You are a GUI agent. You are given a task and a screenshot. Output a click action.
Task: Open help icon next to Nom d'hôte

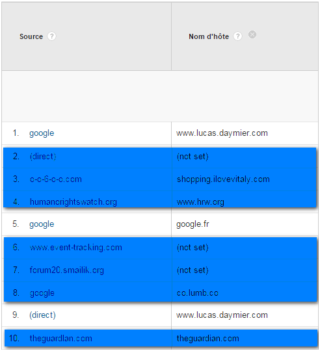point(237,36)
